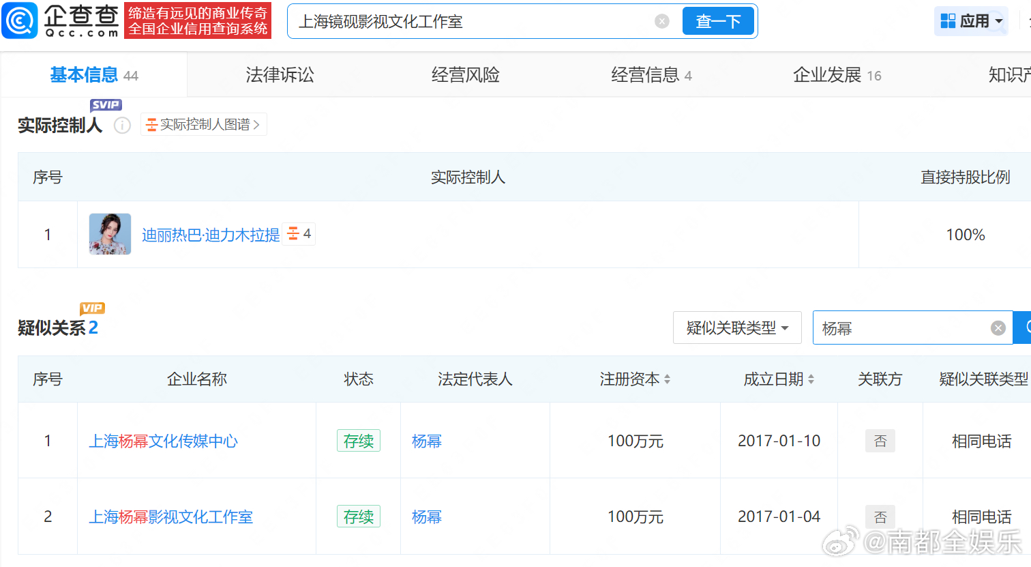Click the 查一下 search button
This screenshot has height=567, width=1031.
(718, 21)
